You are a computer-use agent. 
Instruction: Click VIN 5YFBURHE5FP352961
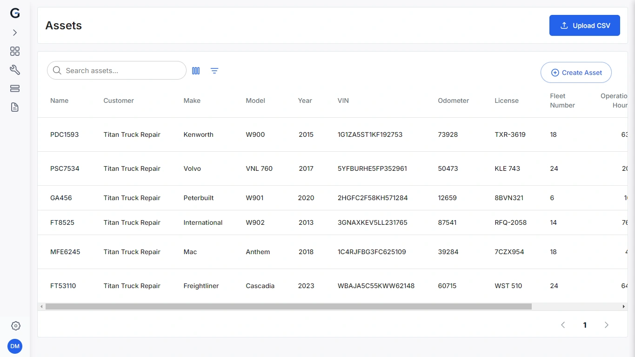pos(372,168)
